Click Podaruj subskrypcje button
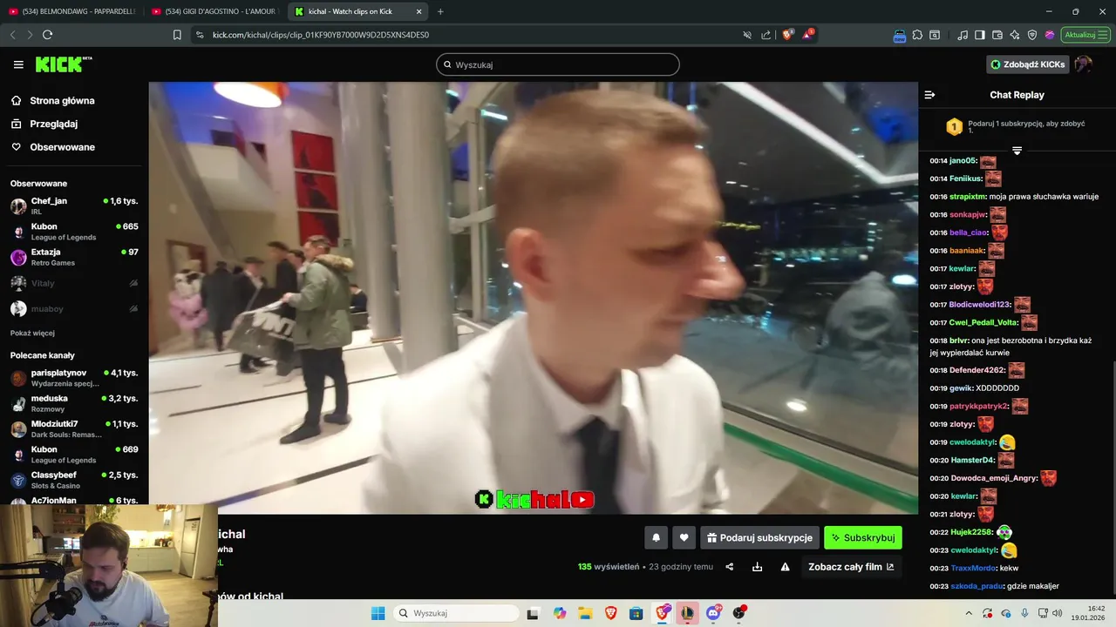1116x627 pixels. [x=759, y=538]
